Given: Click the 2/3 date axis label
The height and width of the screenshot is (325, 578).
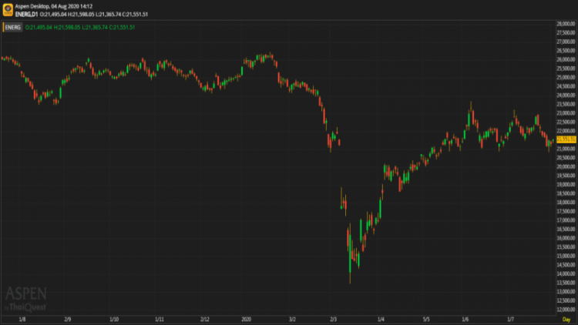Looking at the screenshot, I should [x=333, y=320].
